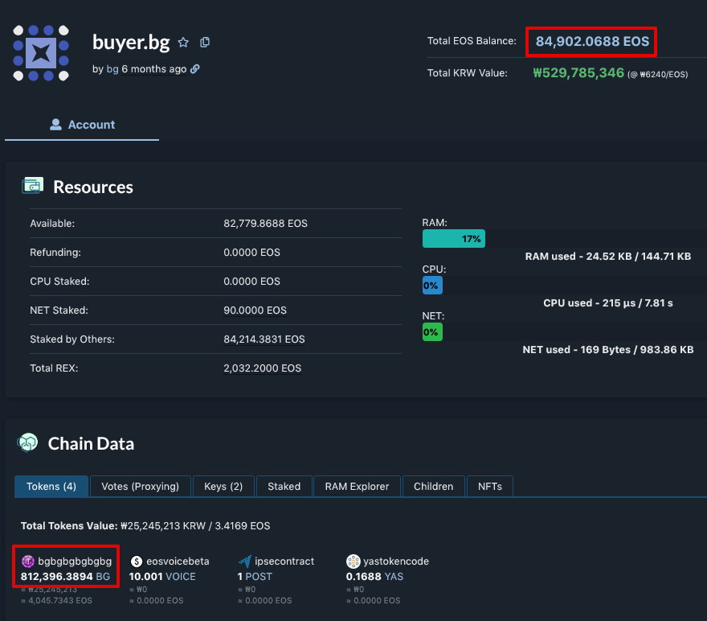Open creator account link 'bg'

[112, 69]
